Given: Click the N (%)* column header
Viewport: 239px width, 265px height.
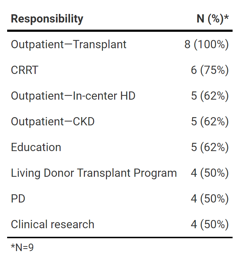Looking at the screenshot, I should (212, 19).
